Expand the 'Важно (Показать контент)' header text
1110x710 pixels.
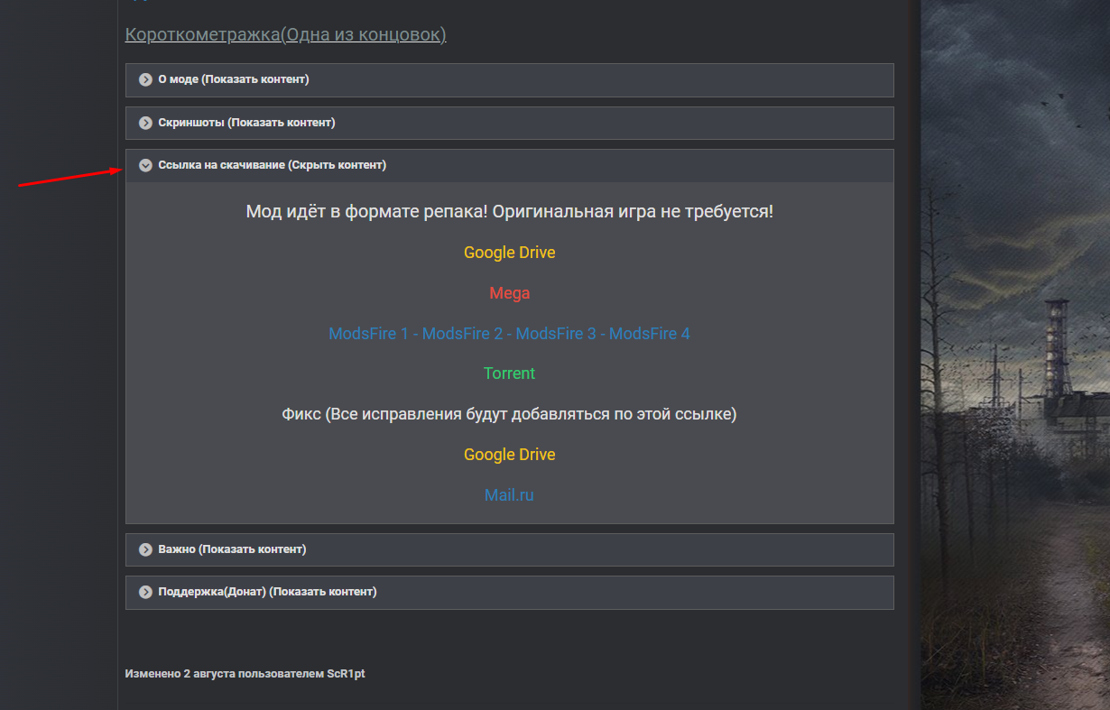coord(232,549)
